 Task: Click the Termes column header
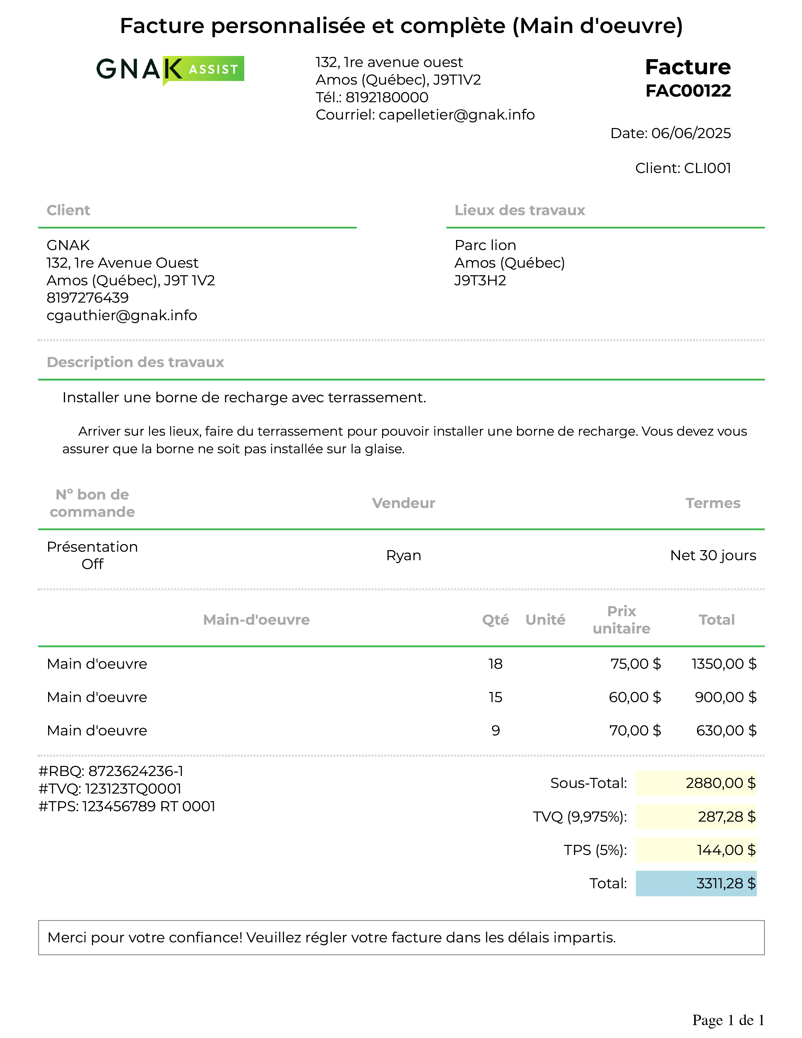coord(713,503)
